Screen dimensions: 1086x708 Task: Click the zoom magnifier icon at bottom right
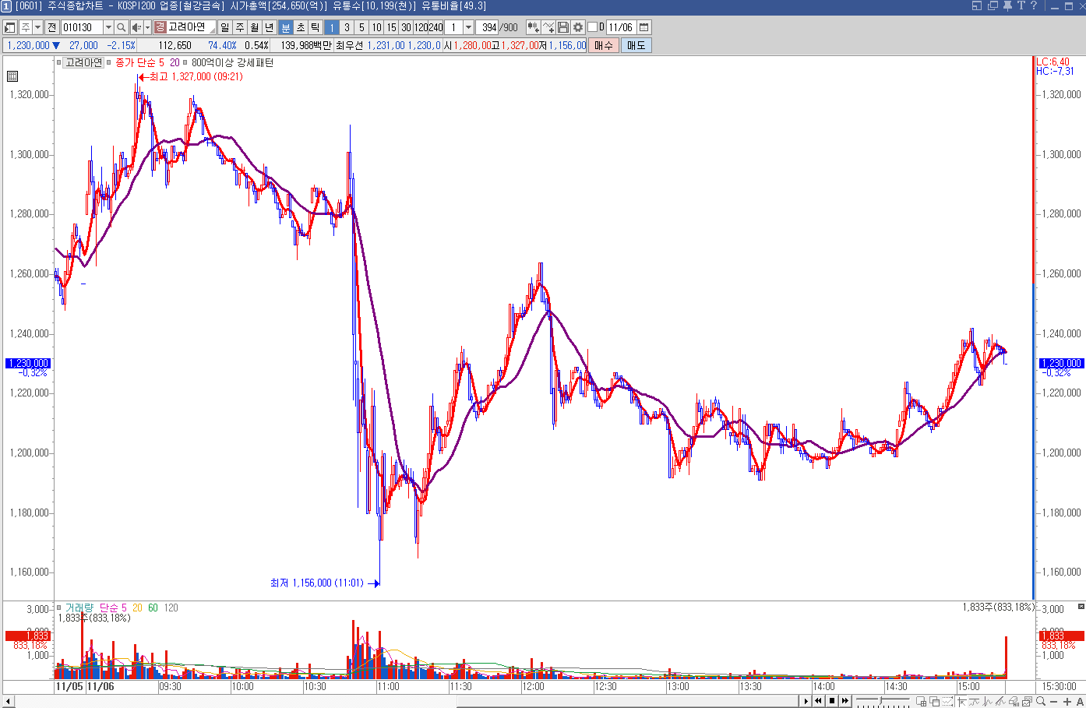tap(1041, 701)
